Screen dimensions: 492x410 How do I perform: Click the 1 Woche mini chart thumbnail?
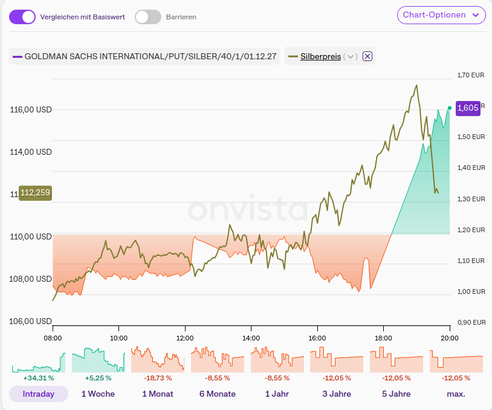(98, 360)
